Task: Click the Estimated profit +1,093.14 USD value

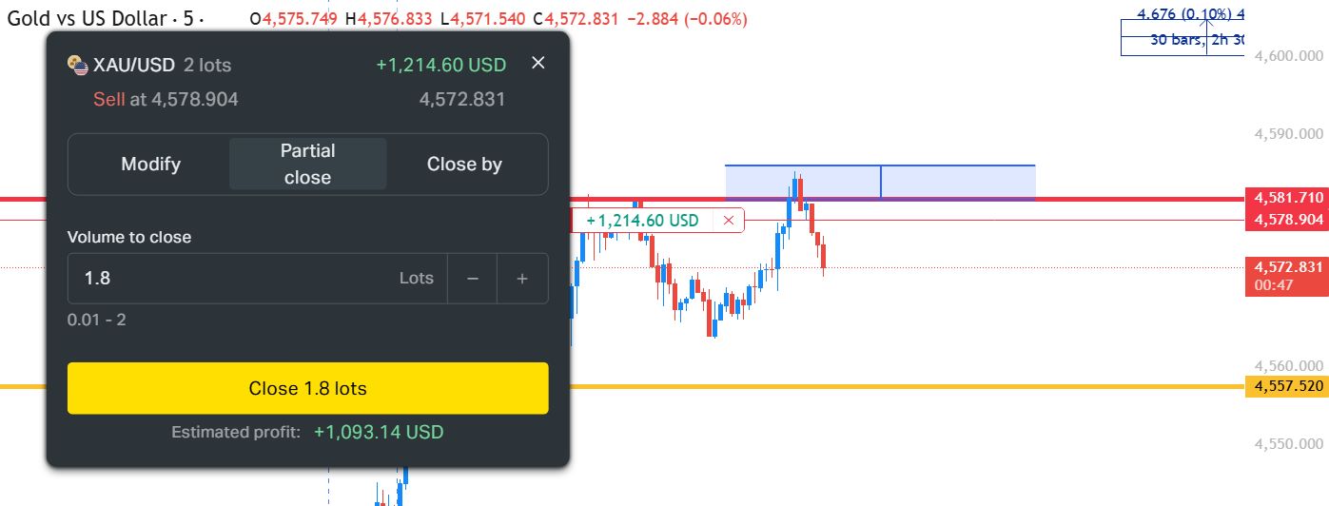Action: pyautogui.click(x=379, y=432)
